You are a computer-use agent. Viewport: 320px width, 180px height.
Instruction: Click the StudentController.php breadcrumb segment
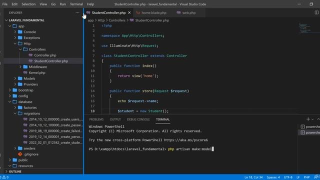click(x=152, y=20)
